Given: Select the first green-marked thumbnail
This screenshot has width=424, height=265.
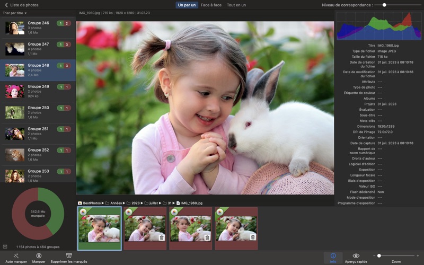Looking at the screenshot, I should [100, 228].
